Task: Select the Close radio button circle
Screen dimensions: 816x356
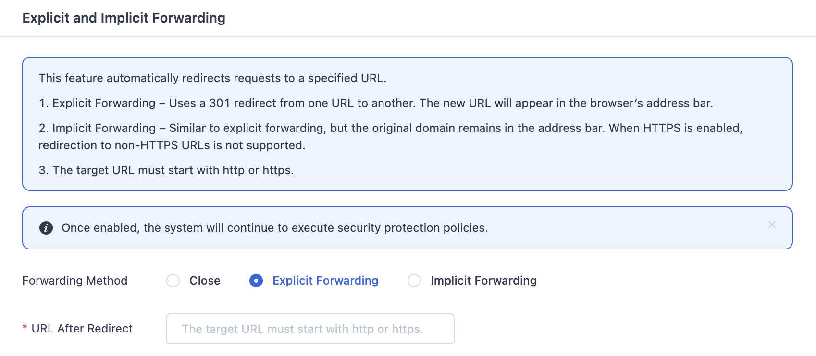Action: coord(173,281)
